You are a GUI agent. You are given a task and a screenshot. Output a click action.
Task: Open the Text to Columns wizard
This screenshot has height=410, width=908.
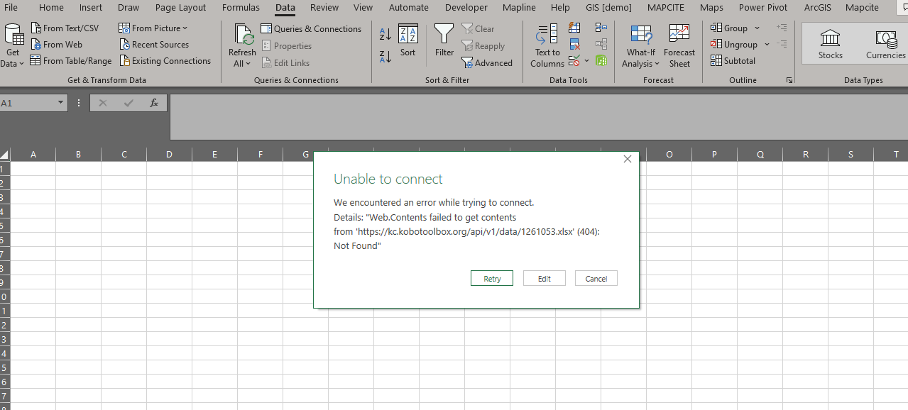(x=547, y=46)
